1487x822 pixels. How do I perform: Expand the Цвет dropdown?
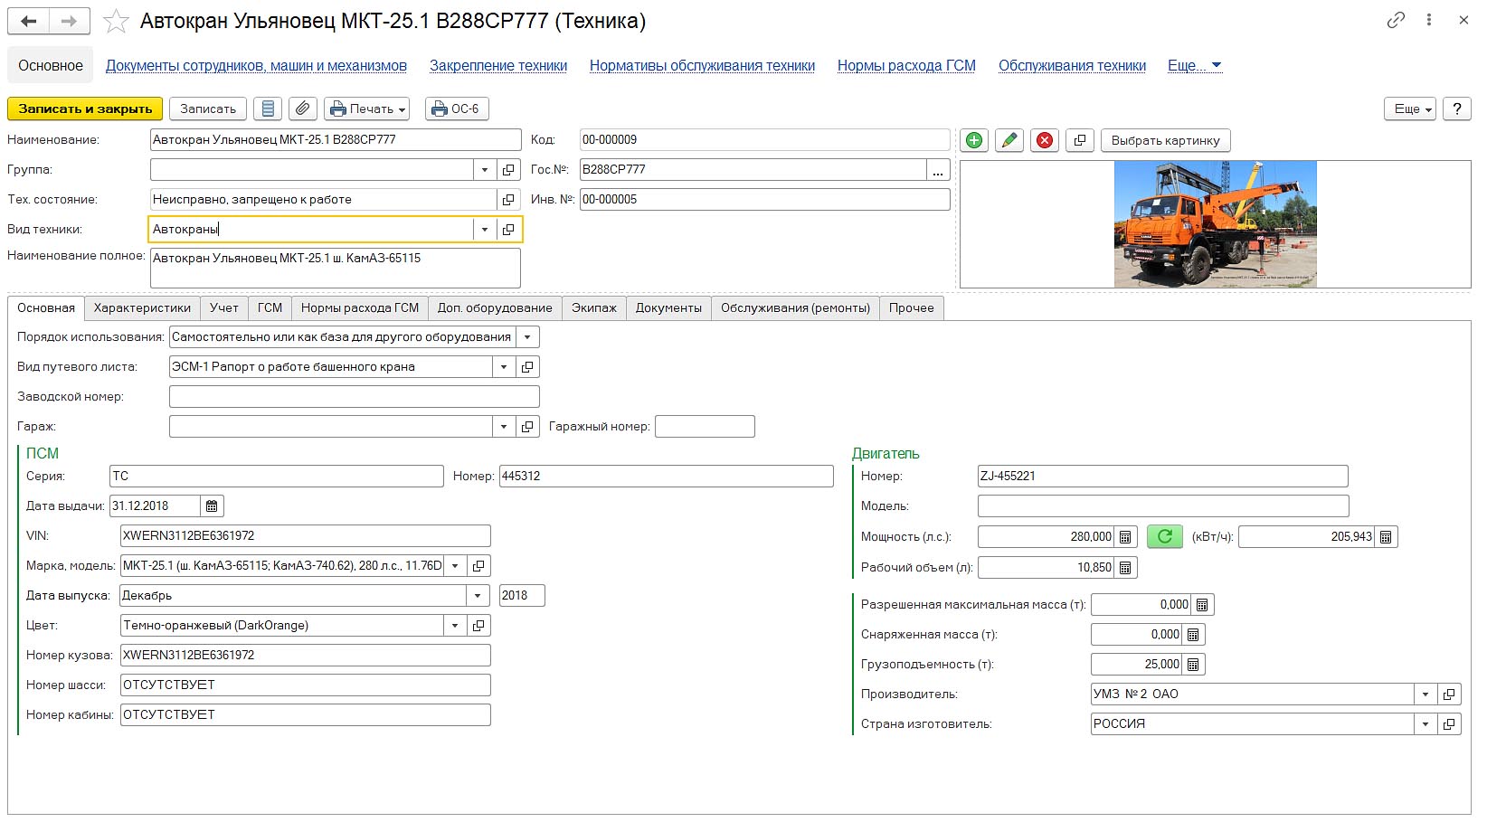click(455, 626)
